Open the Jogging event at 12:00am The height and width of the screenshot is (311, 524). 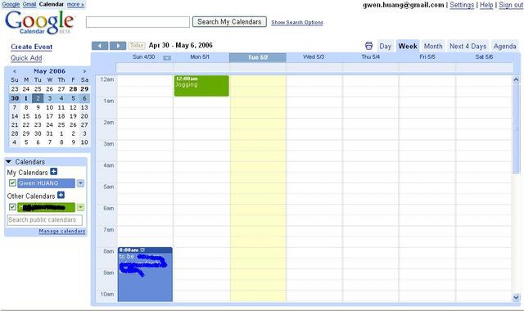click(201, 86)
